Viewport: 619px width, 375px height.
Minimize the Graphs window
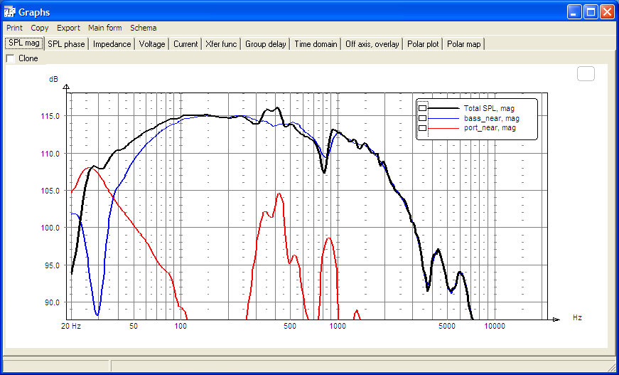click(574, 12)
